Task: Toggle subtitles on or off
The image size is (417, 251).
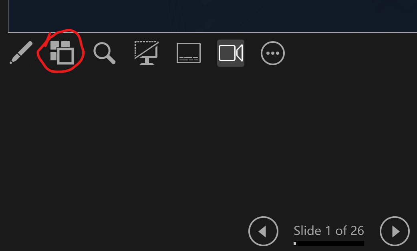Action: coord(189,53)
